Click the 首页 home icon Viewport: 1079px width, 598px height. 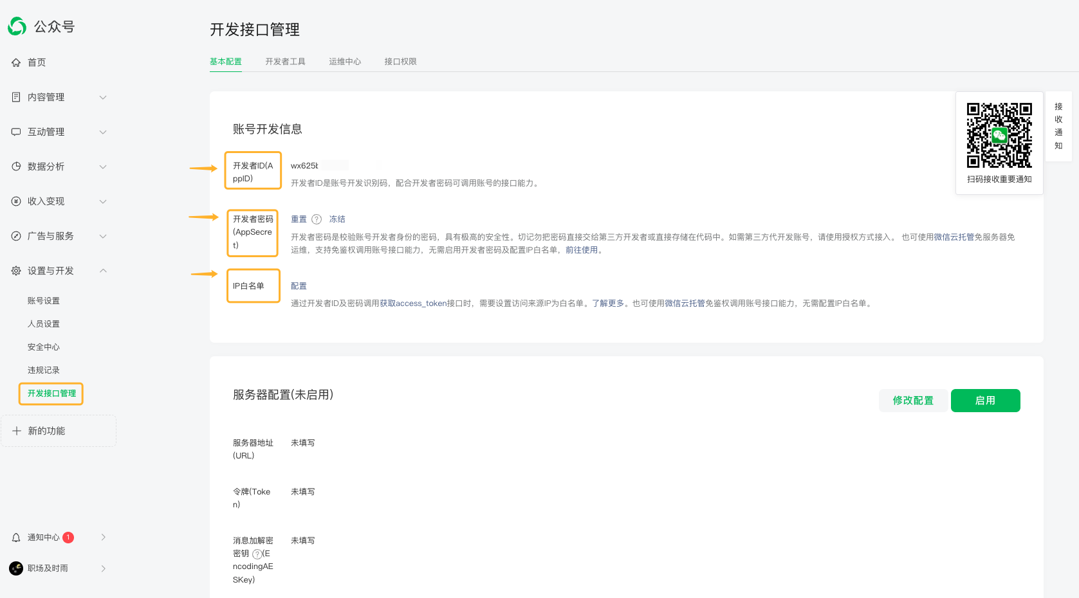[x=16, y=62]
